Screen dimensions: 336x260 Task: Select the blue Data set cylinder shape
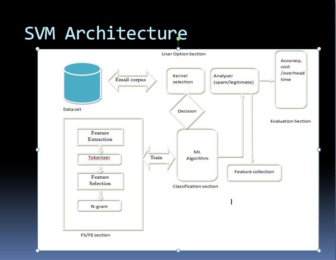[x=82, y=83]
